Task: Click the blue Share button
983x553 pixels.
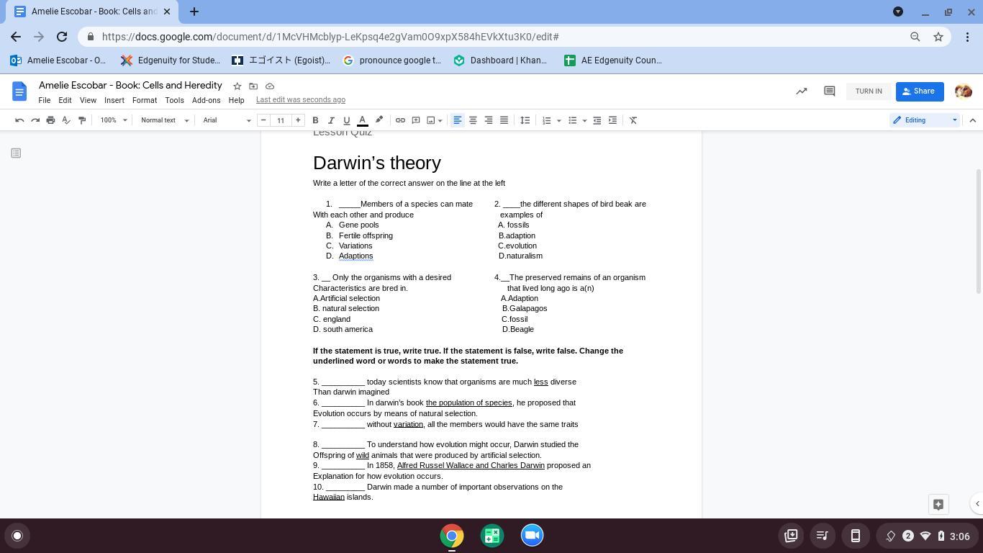Action: pos(919,91)
